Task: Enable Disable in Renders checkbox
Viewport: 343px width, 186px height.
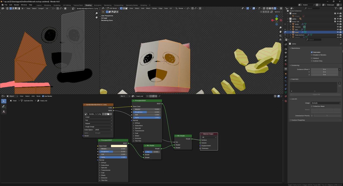Action: (312, 55)
